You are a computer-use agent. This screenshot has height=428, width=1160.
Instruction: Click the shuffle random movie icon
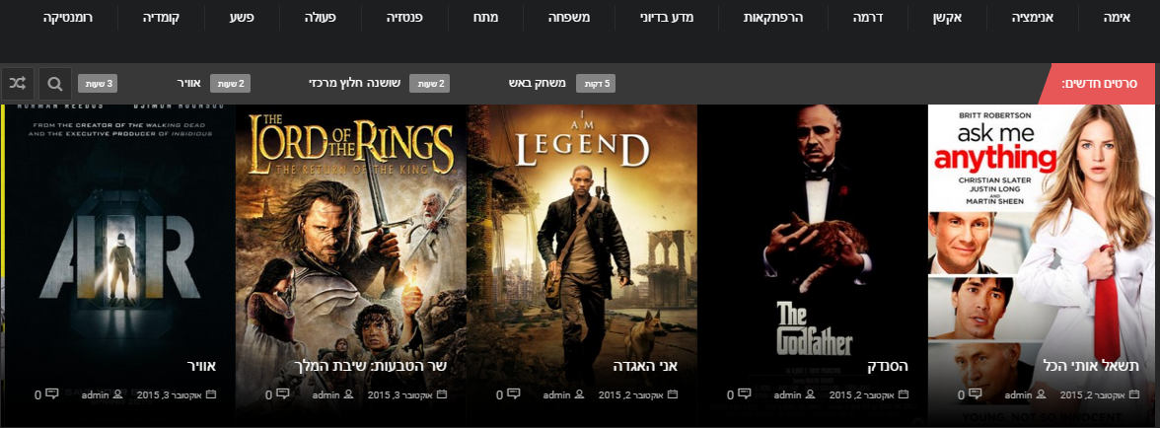click(17, 84)
